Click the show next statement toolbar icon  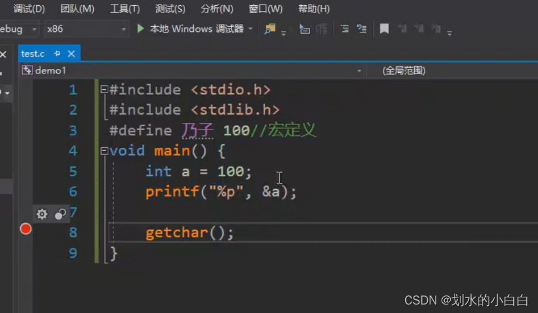click(x=304, y=29)
